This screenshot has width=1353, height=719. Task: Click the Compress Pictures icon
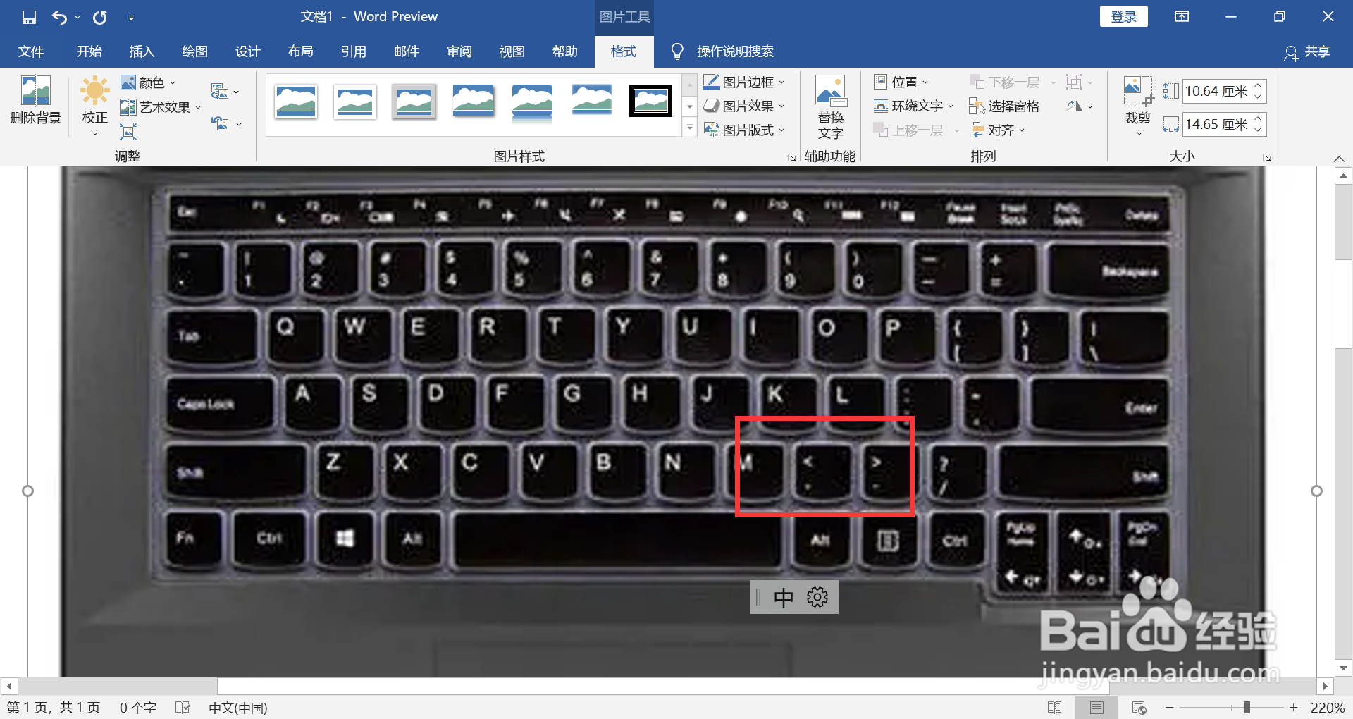pyautogui.click(x=128, y=131)
